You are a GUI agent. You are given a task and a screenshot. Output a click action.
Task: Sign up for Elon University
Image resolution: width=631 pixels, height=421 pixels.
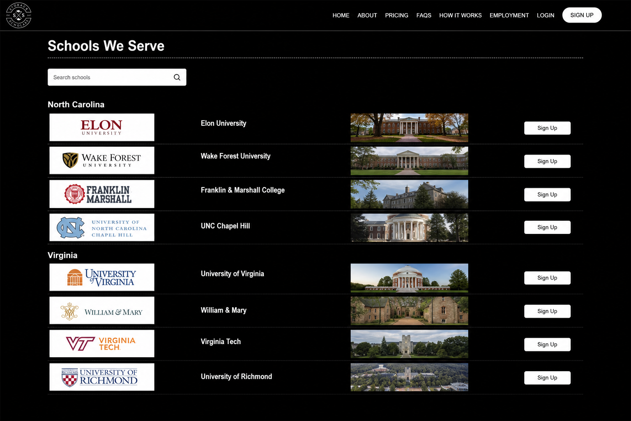coord(548,128)
